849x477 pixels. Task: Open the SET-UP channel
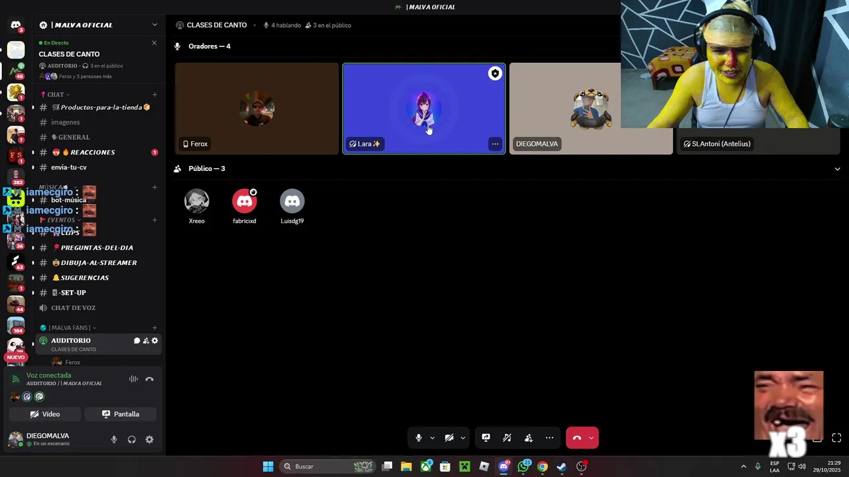coord(96,293)
